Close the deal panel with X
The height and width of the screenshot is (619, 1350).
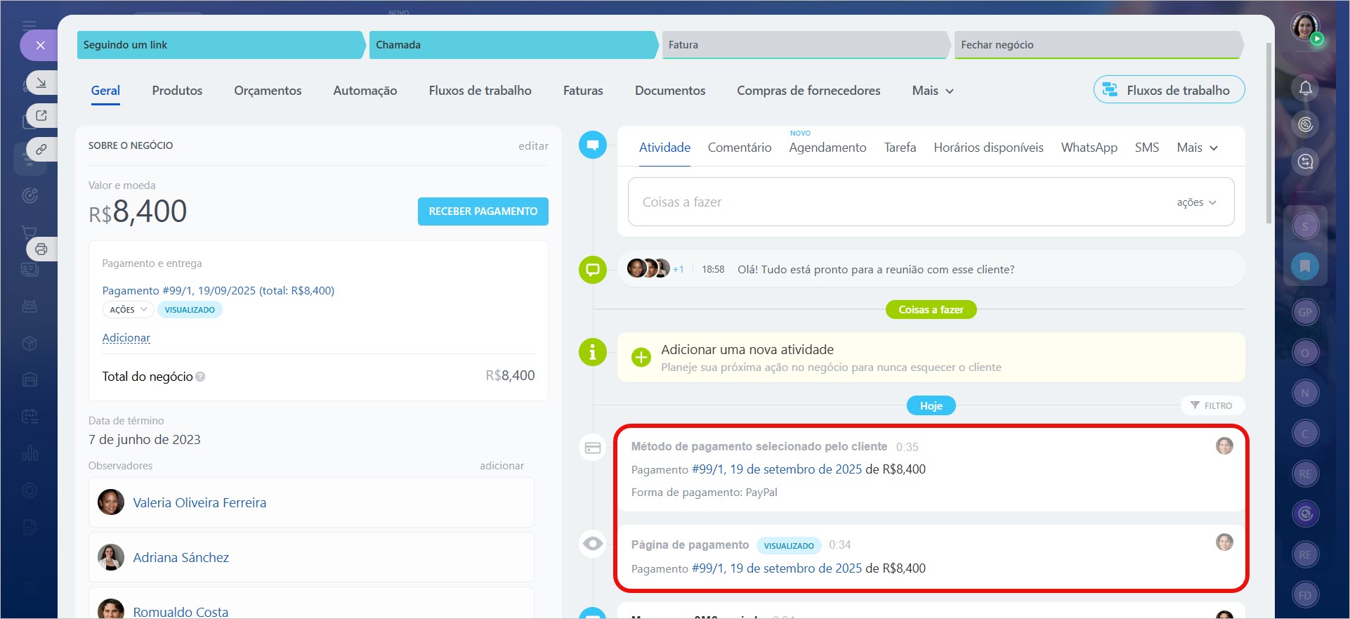[x=41, y=45]
